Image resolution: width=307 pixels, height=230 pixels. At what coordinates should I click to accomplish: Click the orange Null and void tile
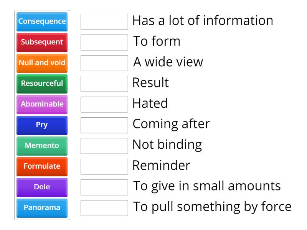click(x=42, y=63)
